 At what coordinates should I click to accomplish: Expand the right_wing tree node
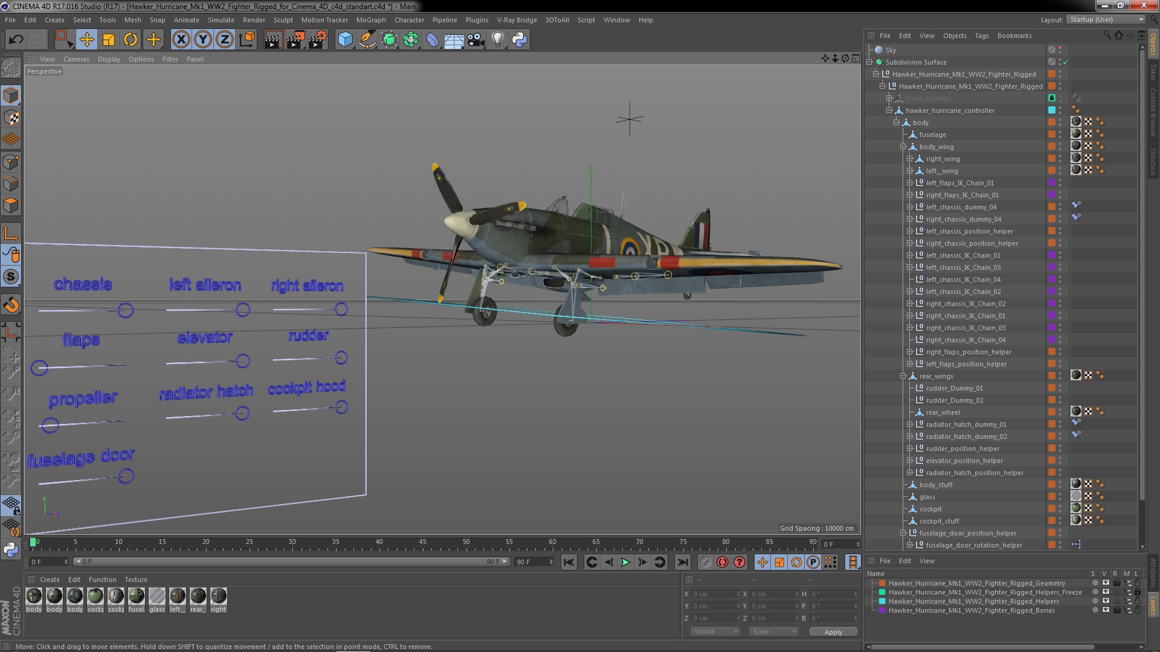point(910,159)
